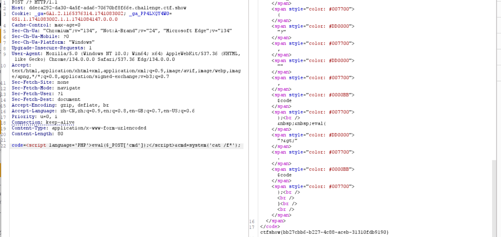Image resolution: width=501 pixels, height=237 pixels.
Task: Click the '}<br />' line in the response
Action: (x=287, y=203)
